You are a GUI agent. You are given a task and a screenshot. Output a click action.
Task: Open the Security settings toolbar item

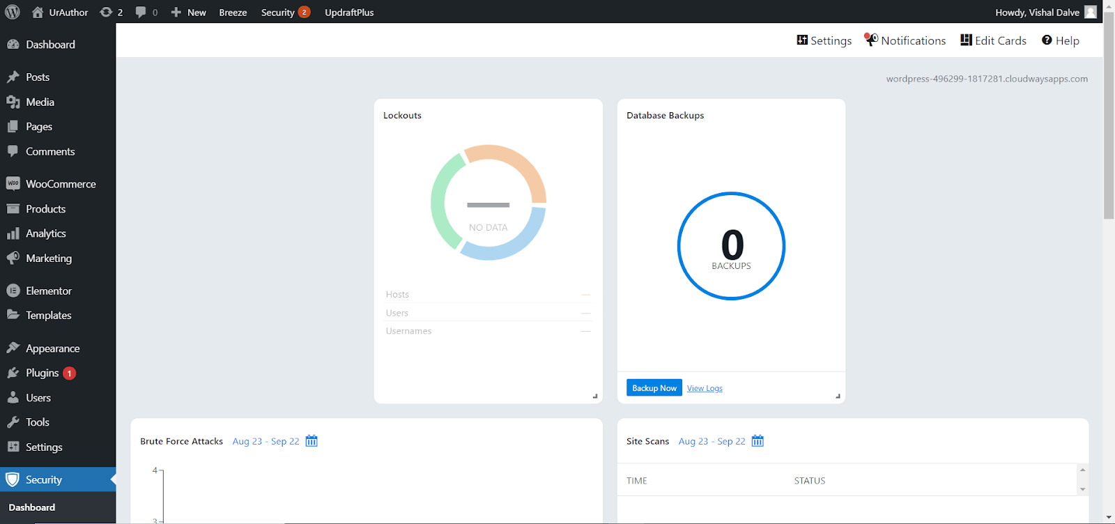[x=824, y=40]
